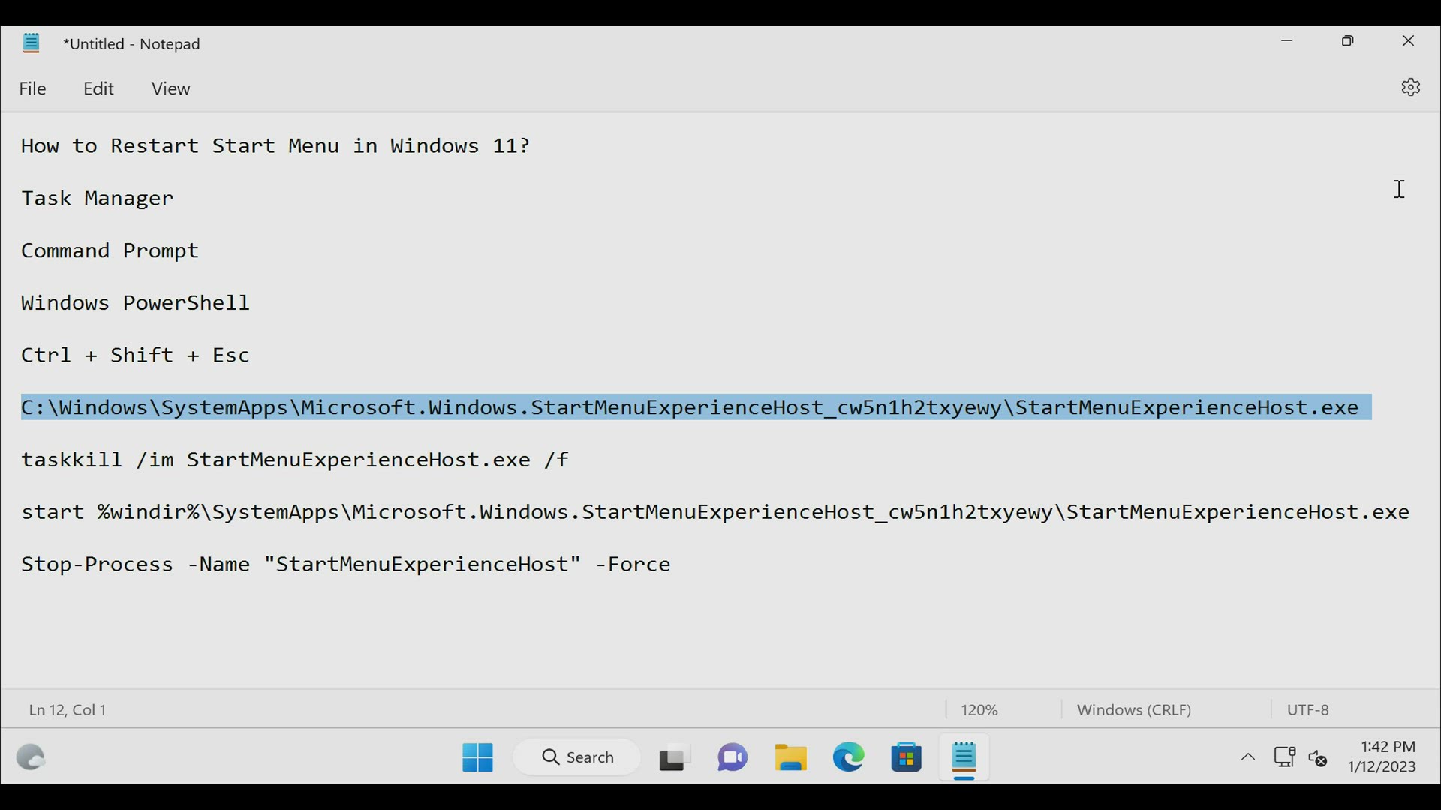Viewport: 1441px width, 810px height.
Task: Show hidden system tray icons
Action: 1248,758
